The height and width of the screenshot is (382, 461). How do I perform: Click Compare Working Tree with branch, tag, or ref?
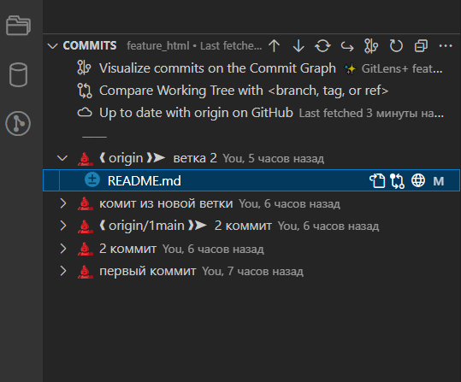[x=244, y=91]
